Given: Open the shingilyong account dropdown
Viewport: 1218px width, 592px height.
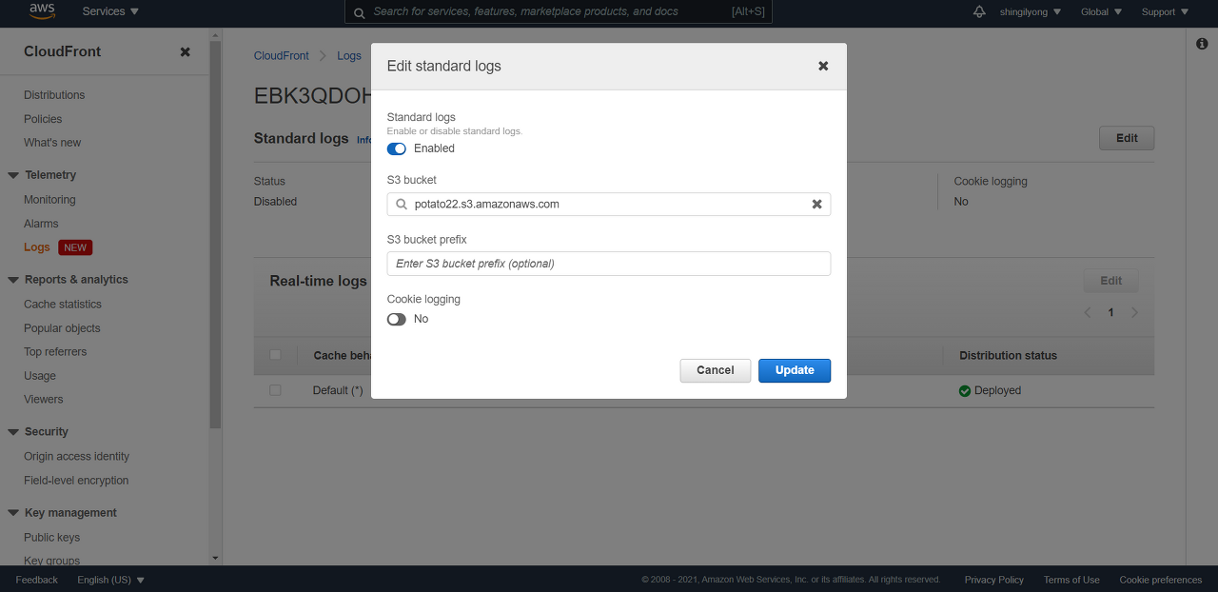Looking at the screenshot, I should (x=1031, y=11).
